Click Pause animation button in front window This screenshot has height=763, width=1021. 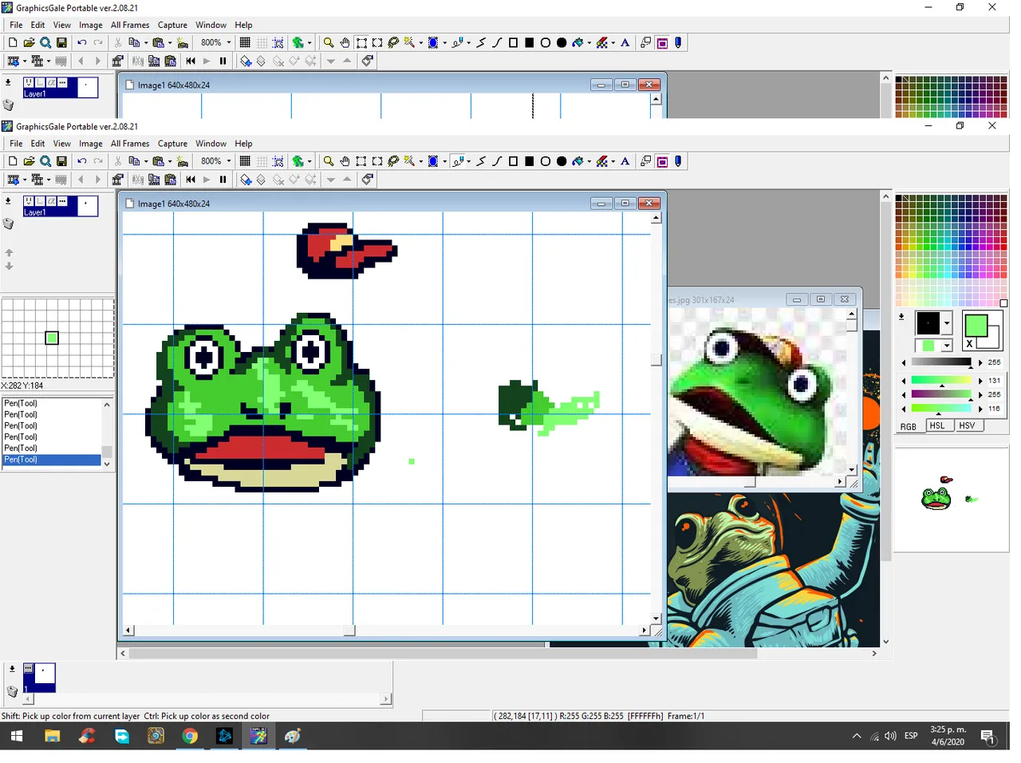tap(223, 180)
